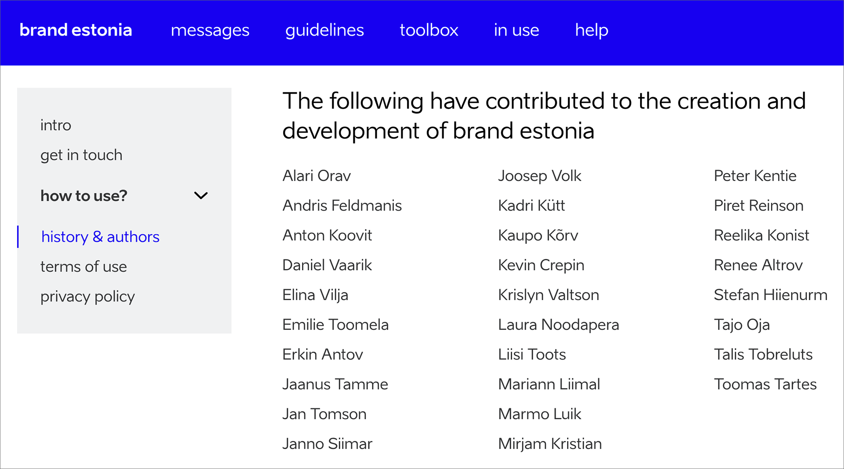Screen dimensions: 844x469
Task: Click the name Marmo Luik
Action: [x=539, y=414]
